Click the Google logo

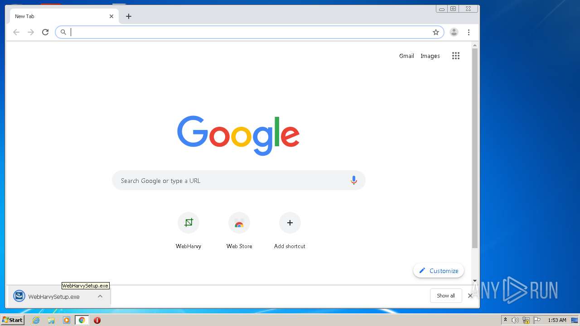point(238,135)
